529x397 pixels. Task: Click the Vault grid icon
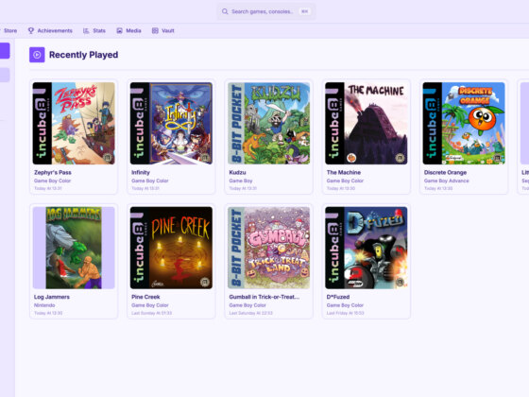(x=155, y=30)
